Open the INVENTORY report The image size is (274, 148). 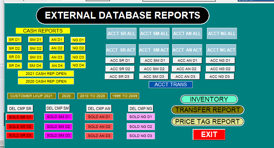[x=209, y=99]
